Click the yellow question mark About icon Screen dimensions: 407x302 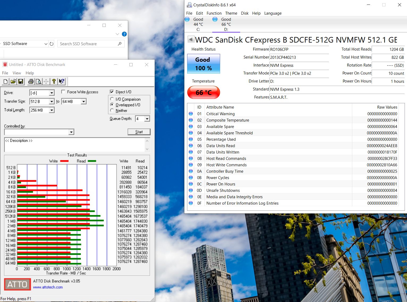pos(54,81)
